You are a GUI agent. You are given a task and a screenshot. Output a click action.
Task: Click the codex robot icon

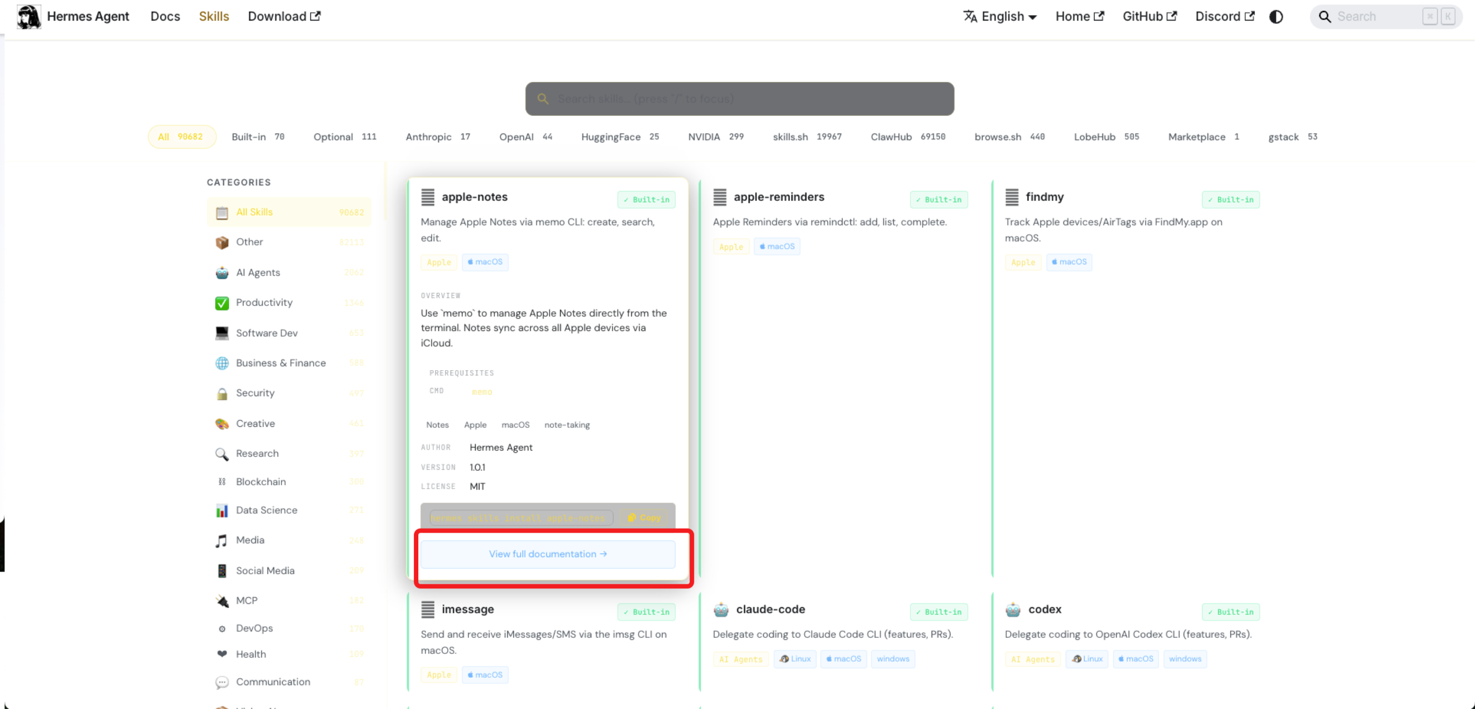1013,610
